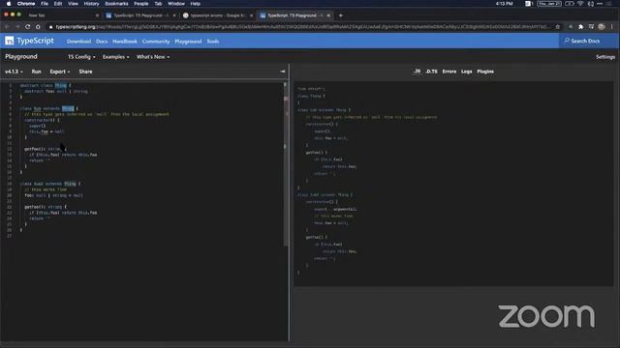Viewport: 620px width, 348px height.
Task: Click the Search Docs field
Action: tap(589, 41)
